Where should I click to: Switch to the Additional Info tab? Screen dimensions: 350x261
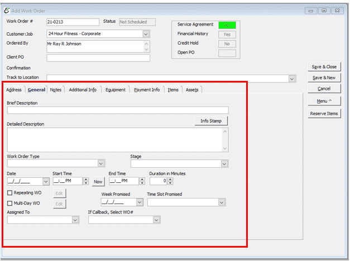coord(83,90)
